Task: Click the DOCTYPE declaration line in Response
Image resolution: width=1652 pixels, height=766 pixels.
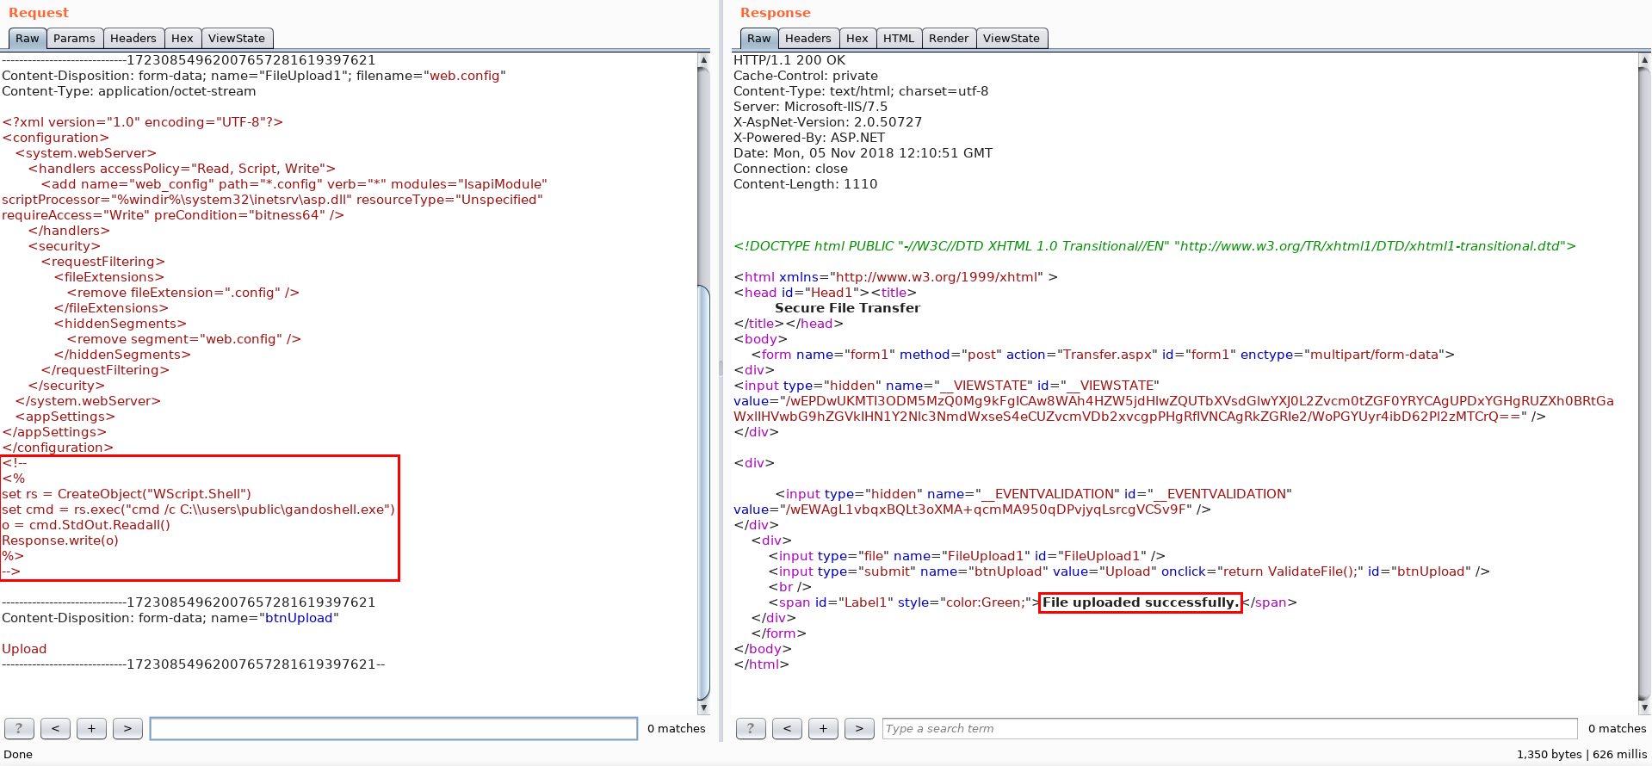Action: point(1154,246)
